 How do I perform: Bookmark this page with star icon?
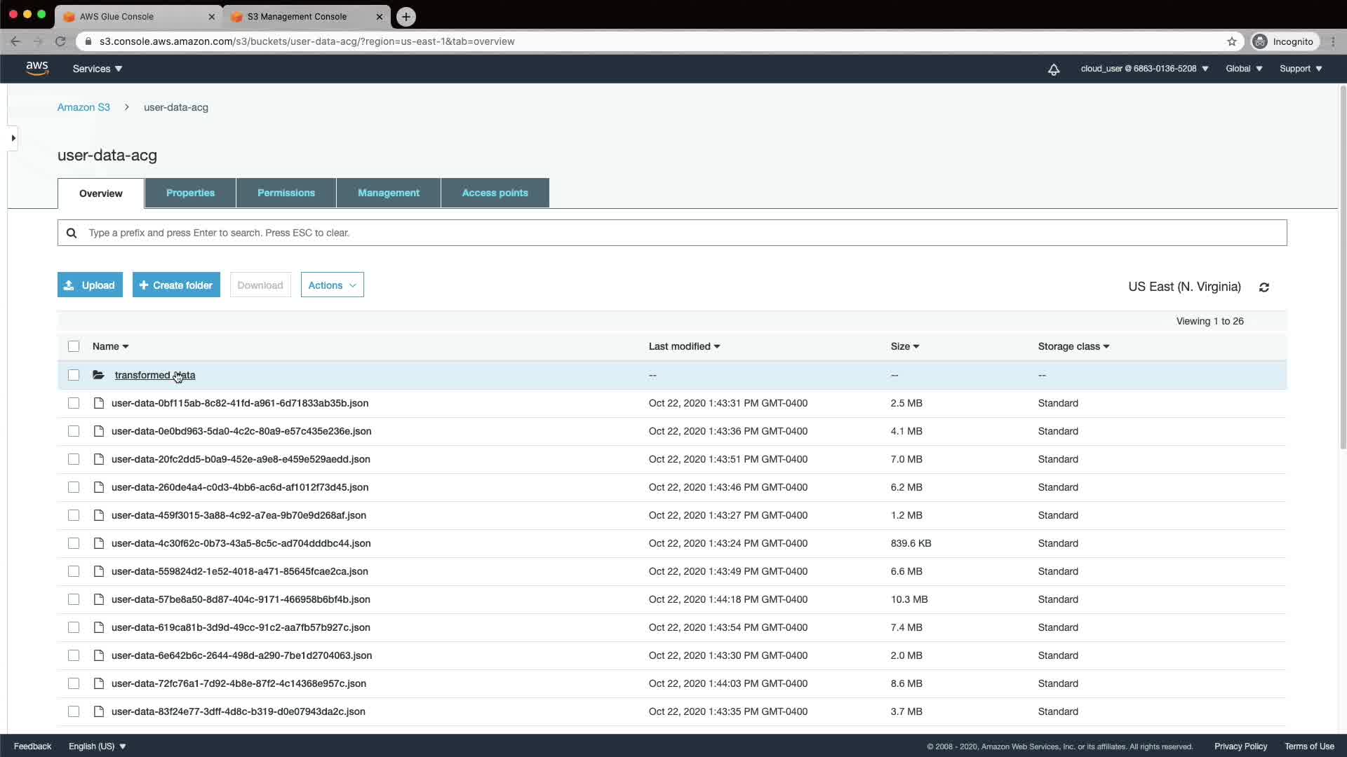click(1231, 41)
